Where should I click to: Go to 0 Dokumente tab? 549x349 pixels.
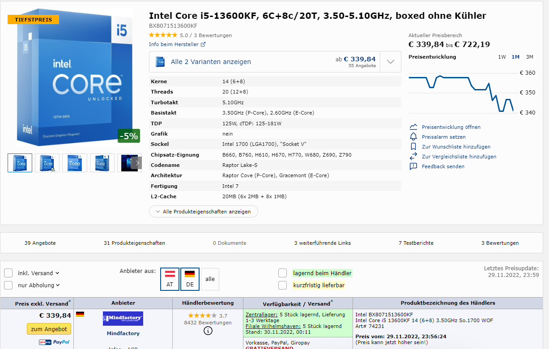pos(230,243)
